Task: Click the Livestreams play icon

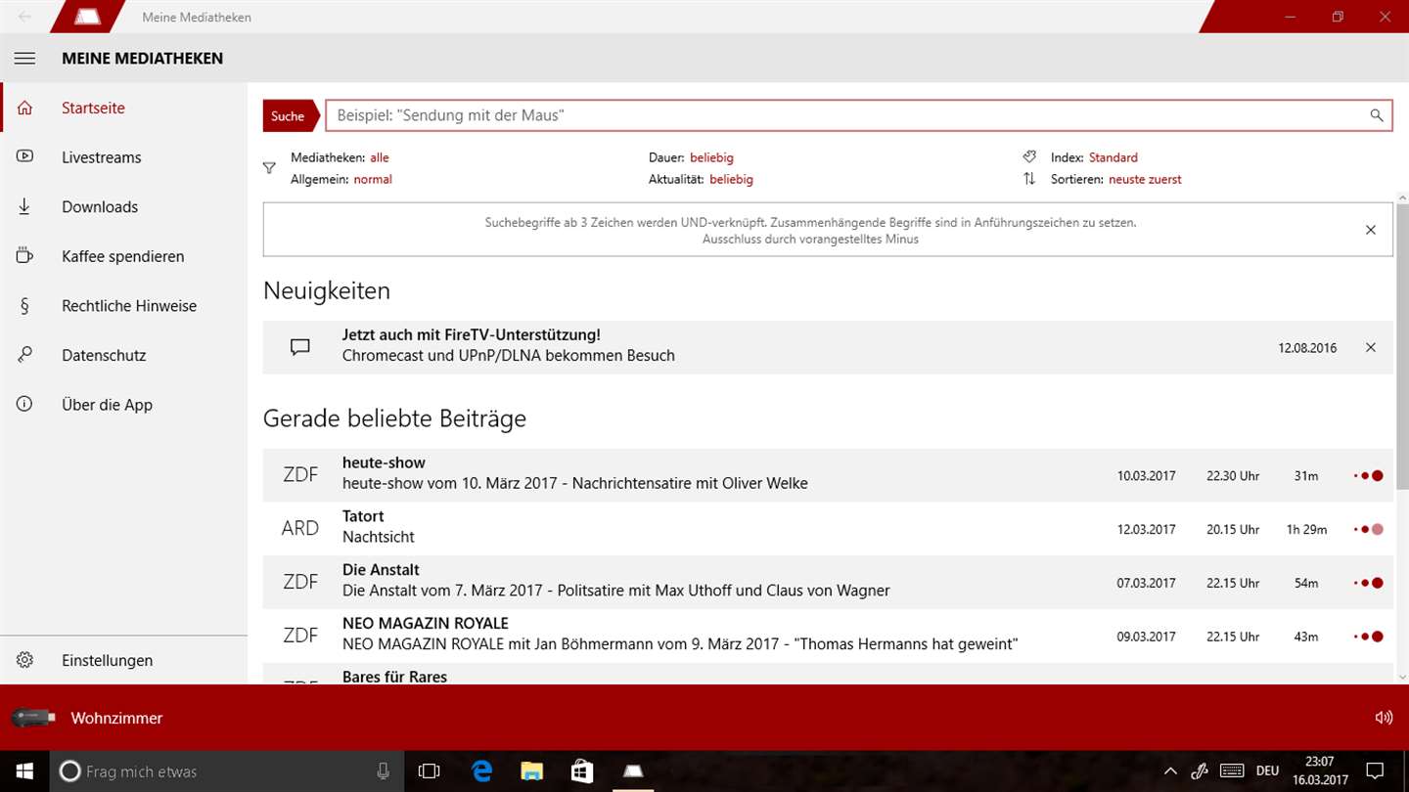Action: tap(24, 157)
